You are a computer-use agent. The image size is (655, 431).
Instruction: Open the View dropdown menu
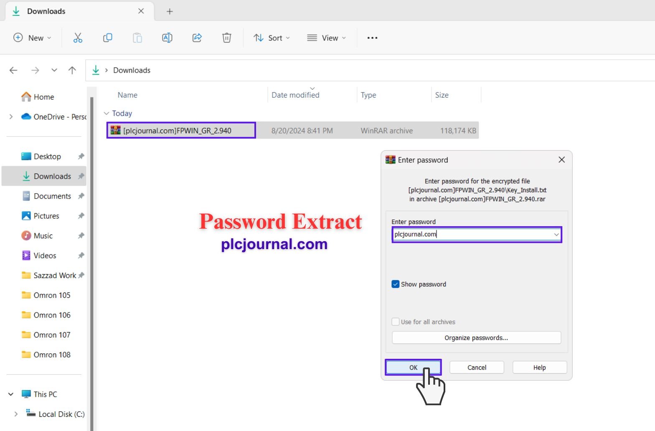tap(326, 38)
